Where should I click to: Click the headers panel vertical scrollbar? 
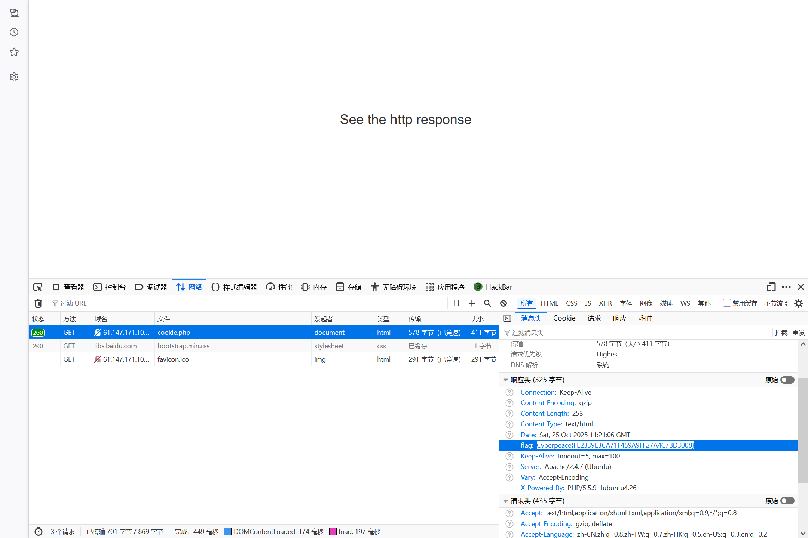tap(803, 430)
